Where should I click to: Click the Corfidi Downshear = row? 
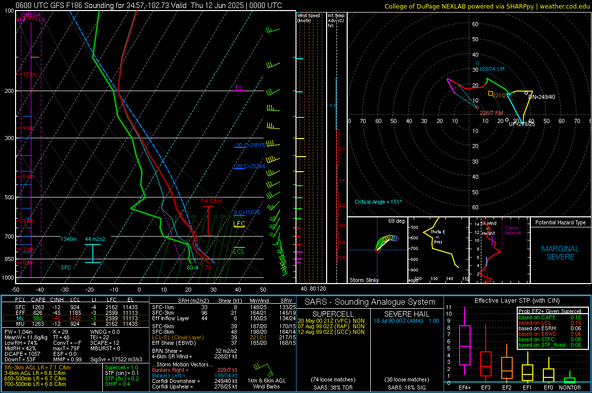tap(195, 381)
